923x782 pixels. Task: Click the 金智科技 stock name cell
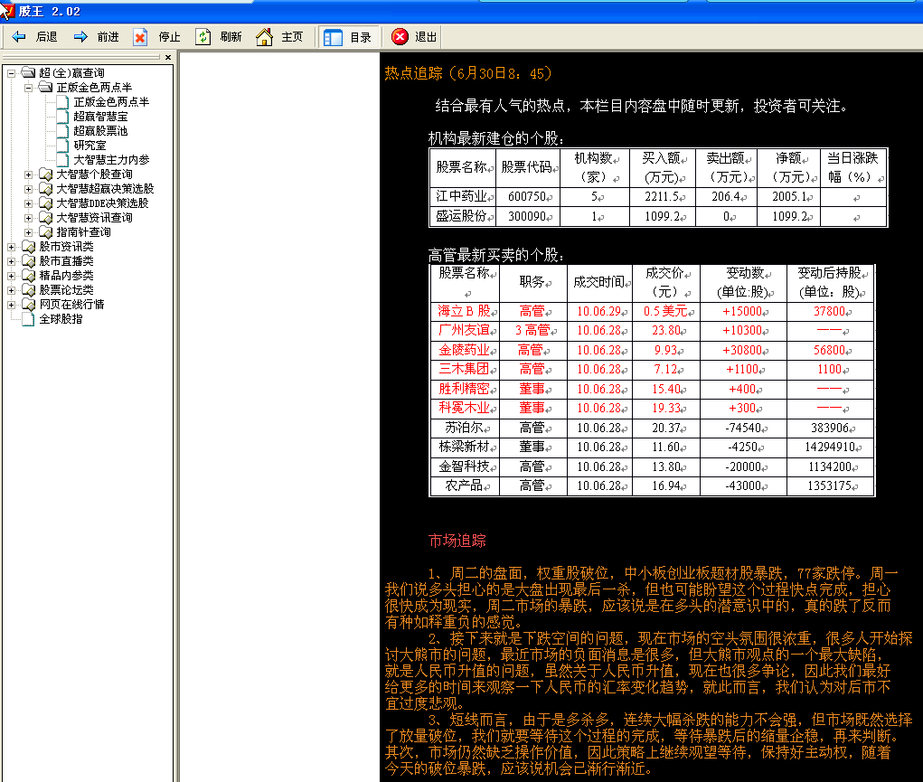(x=465, y=466)
